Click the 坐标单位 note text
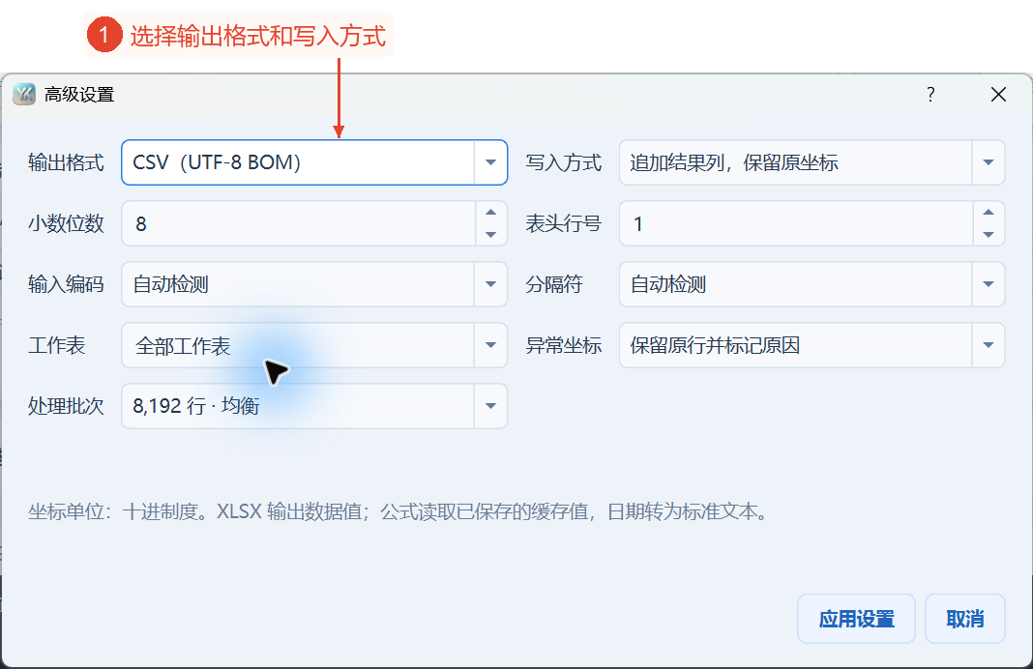The width and height of the screenshot is (1033, 669). [399, 511]
